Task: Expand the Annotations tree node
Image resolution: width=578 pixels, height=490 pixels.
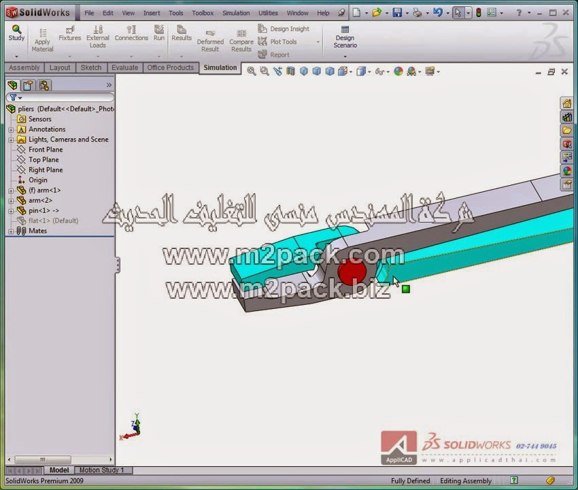Action: point(11,130)
